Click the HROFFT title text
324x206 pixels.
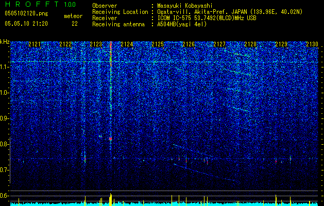pos(32,4)
